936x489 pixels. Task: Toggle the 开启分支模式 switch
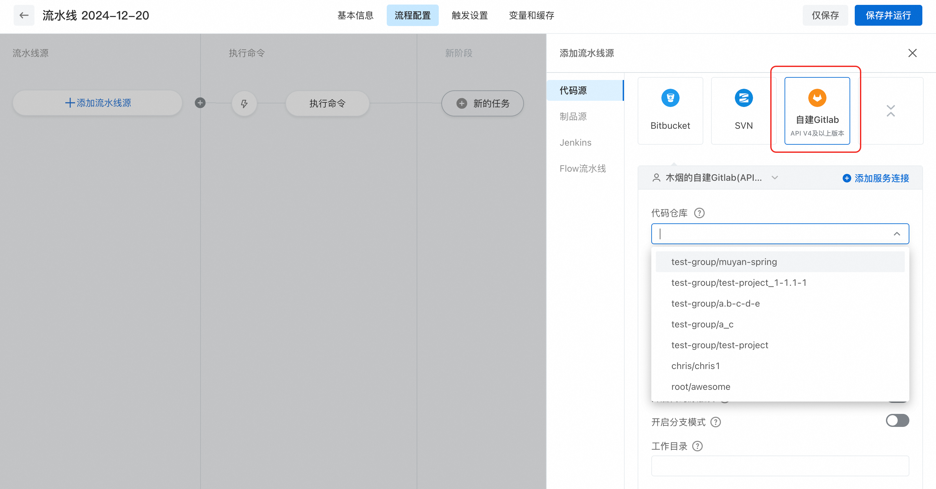click(x=897, y=421)
